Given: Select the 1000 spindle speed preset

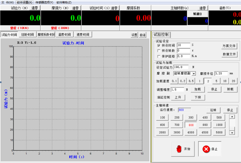Looking at the screenshot, I should pos(219,125).
